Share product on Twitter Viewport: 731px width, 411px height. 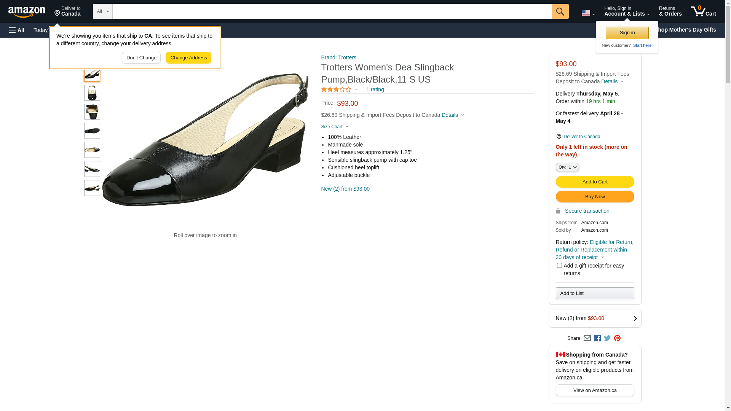(607, 338)
